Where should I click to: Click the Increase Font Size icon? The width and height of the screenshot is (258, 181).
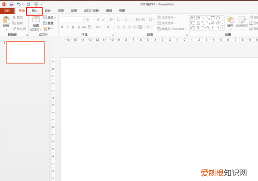point(98,19)
